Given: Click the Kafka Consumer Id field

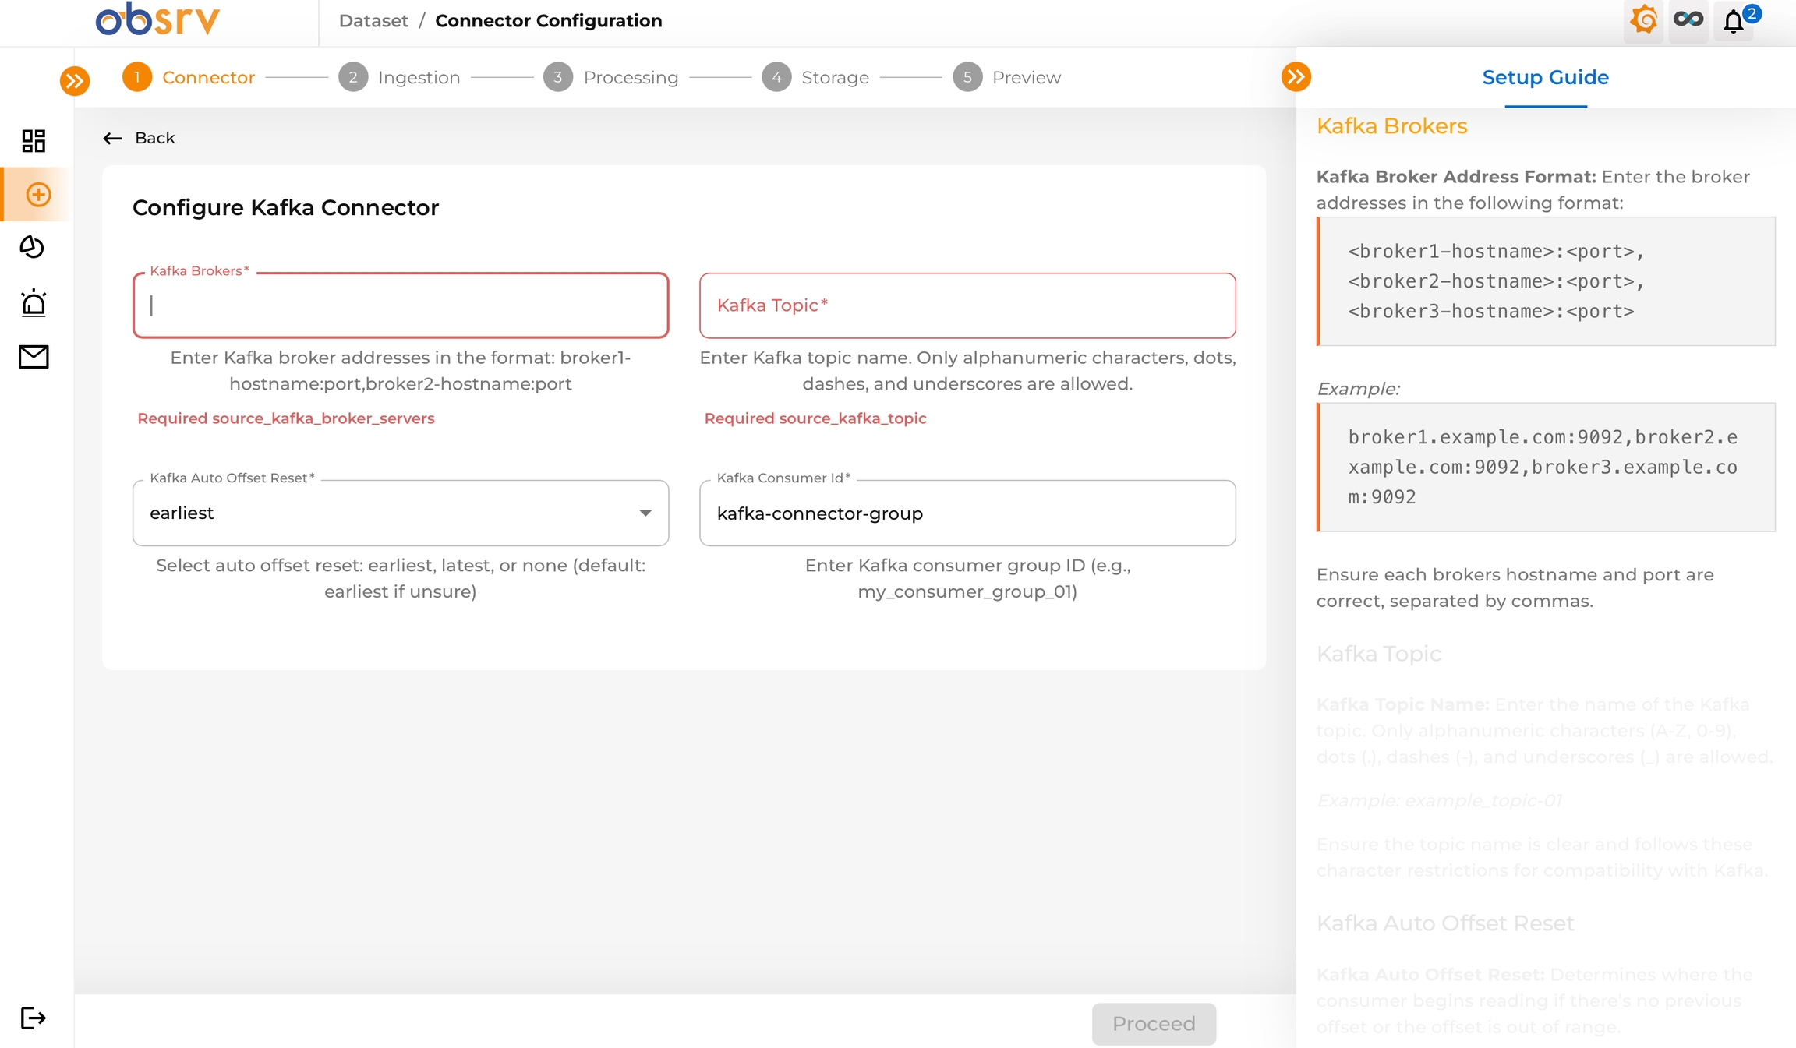Looking at the screenshot, I should tap(967, 513).
